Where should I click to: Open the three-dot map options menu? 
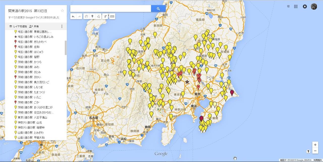62,26
